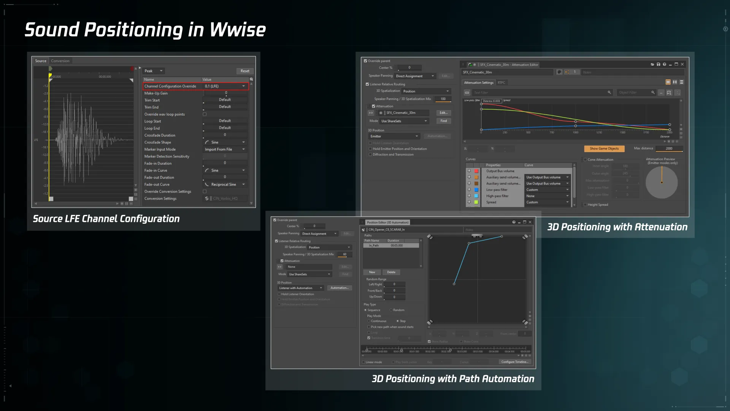The width and height of the screenshot is (730, 411).
Task: Click color palette icon beside SFX_Cinematic_30m name
Action: (559, 72)
